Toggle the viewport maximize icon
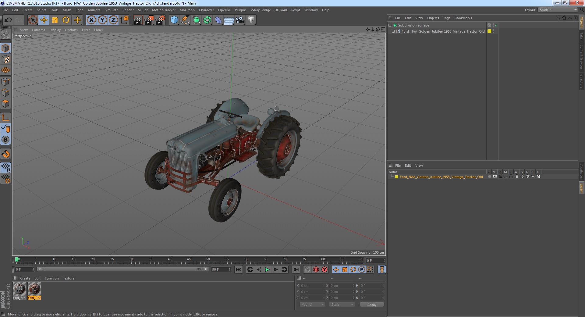Viewport: 585px width, 317px height. (x=383, y=30)
